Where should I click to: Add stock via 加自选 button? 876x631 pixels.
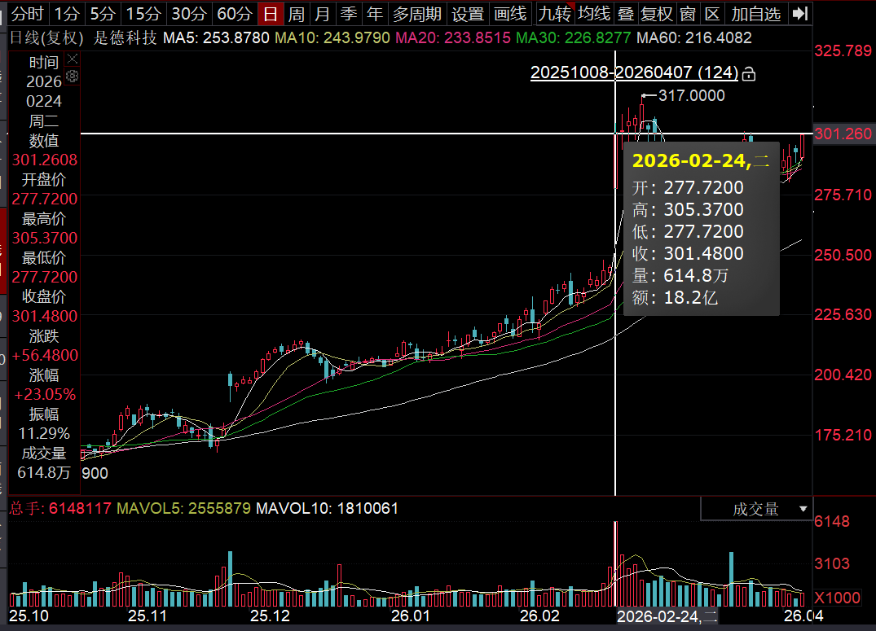point(756,13)
